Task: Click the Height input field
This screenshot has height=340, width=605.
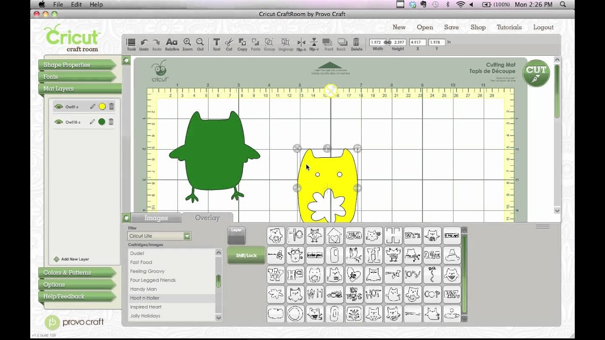Action: click(x=399, y=42)
